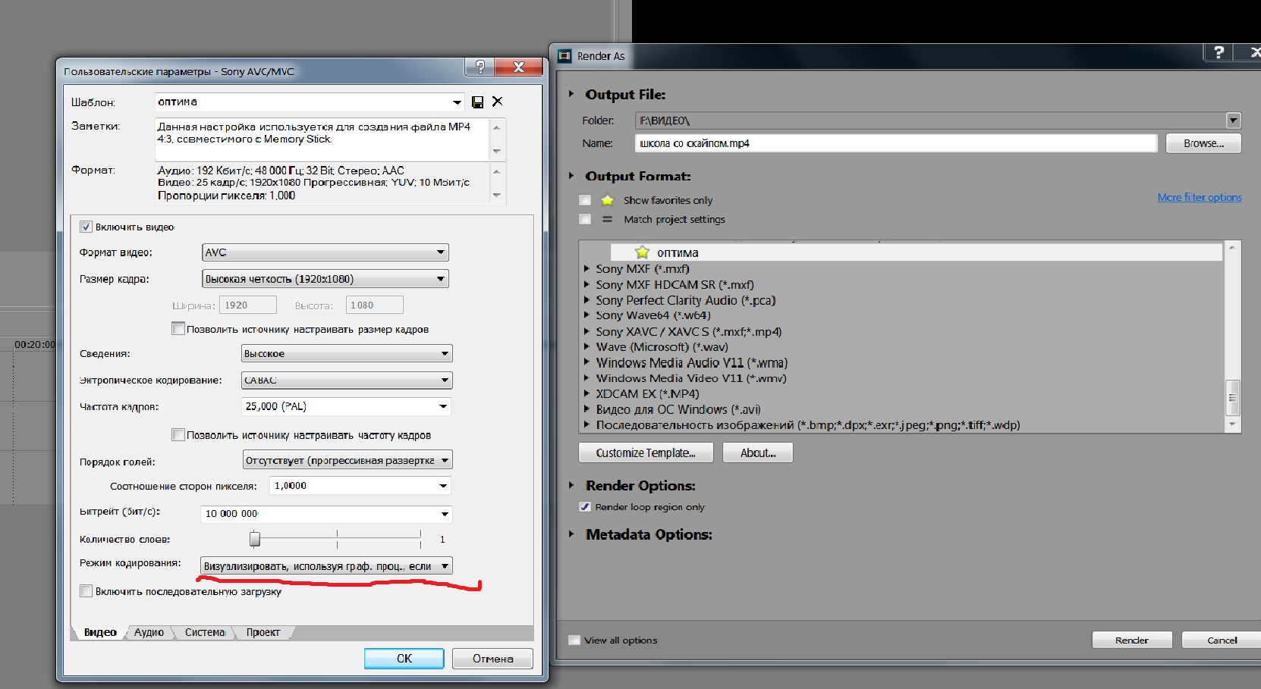This screenshot has width=1261, height=689.
Task: Expand Wave (Microsoft) (*.wav) format
Action: click(586, 347)
